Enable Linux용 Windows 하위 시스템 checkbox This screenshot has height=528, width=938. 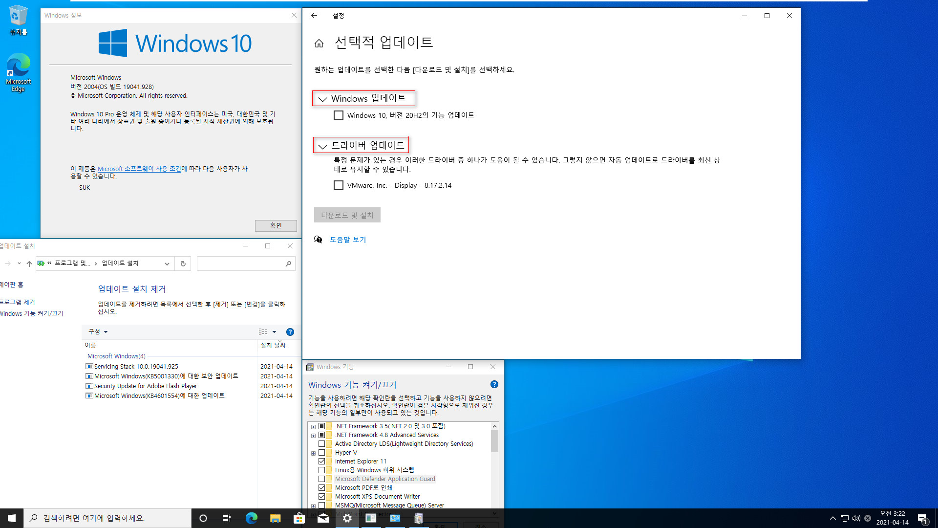[x=321, y=470]
